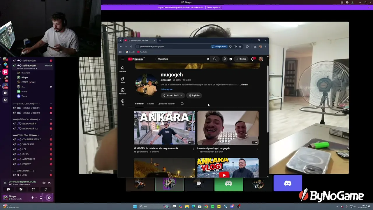The image size is (373, 210).
Task: Toggle Discord screen share button
Action: (x=21, y=189)
